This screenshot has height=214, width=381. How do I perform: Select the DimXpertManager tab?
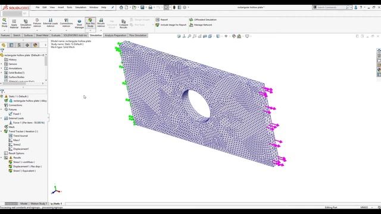[x=27, y=45]
